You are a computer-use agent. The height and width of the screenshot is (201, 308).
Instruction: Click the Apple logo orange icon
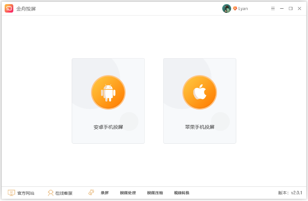coord(200,92)
